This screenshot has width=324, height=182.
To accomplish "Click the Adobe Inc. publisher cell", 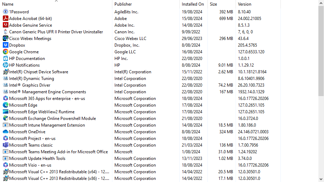I will click(124, 25).
